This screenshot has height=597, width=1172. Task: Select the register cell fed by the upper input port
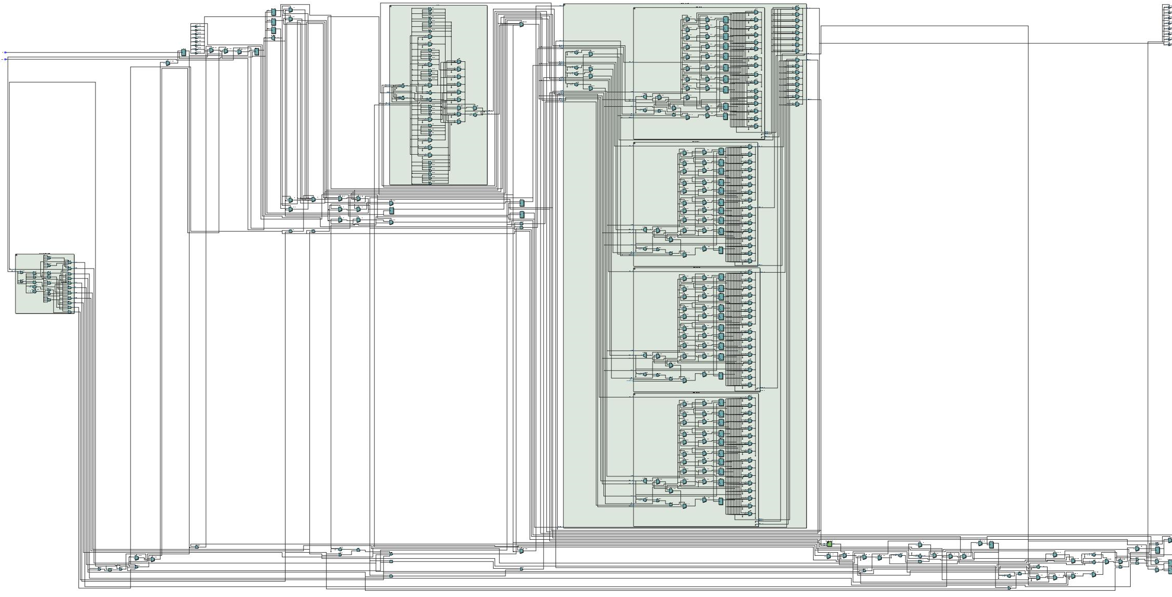pyautogui.click(x=183, y=53)
